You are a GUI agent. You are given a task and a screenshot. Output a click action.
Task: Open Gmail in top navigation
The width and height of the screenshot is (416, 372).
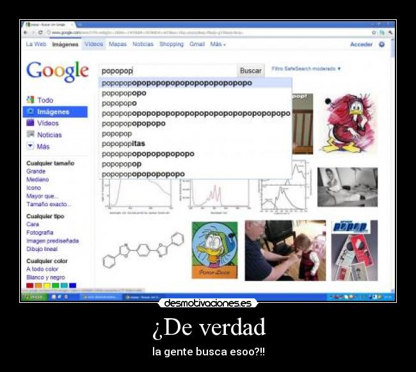click(x=197, y=44)
